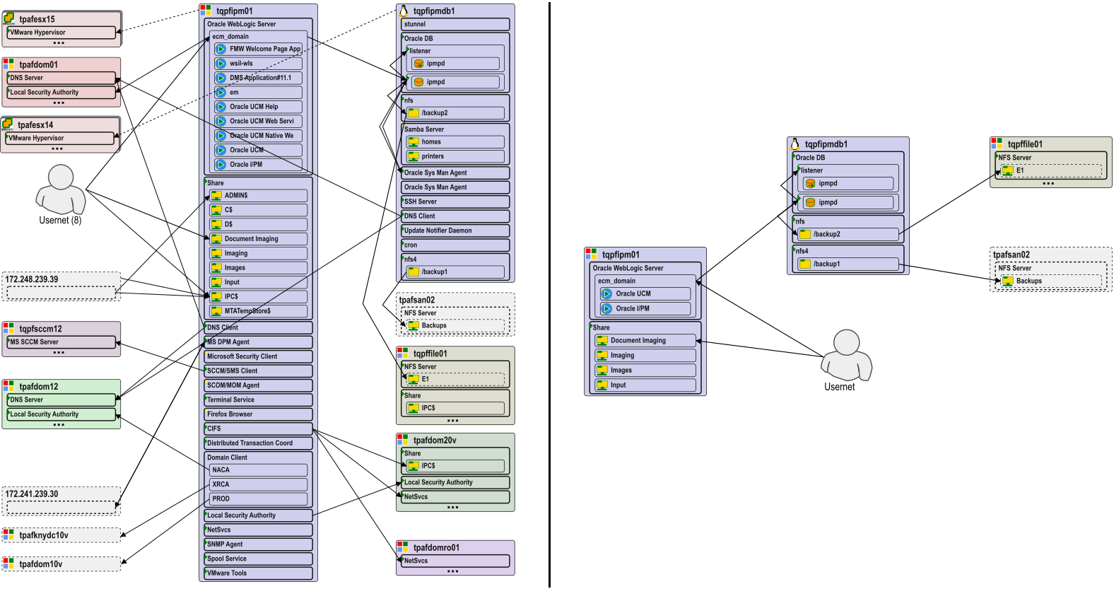Expand the ellipsis under tqpfsccm12

tap(59, 352)
